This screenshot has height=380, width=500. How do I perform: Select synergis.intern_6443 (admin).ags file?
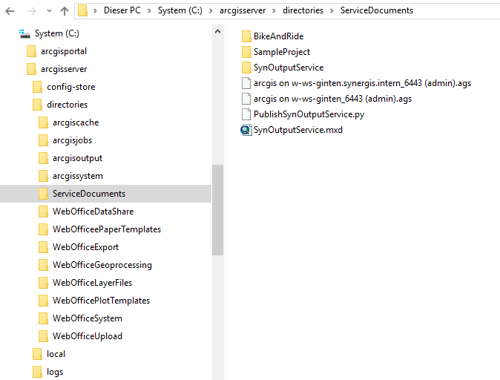pos(362,83)
